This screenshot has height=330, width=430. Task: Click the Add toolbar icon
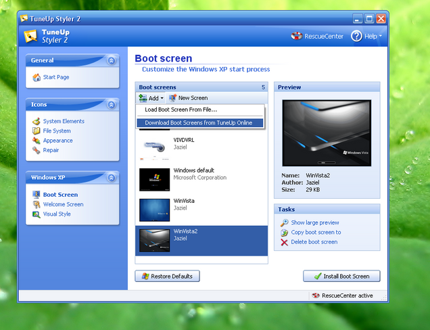click(x=143, y=98)
